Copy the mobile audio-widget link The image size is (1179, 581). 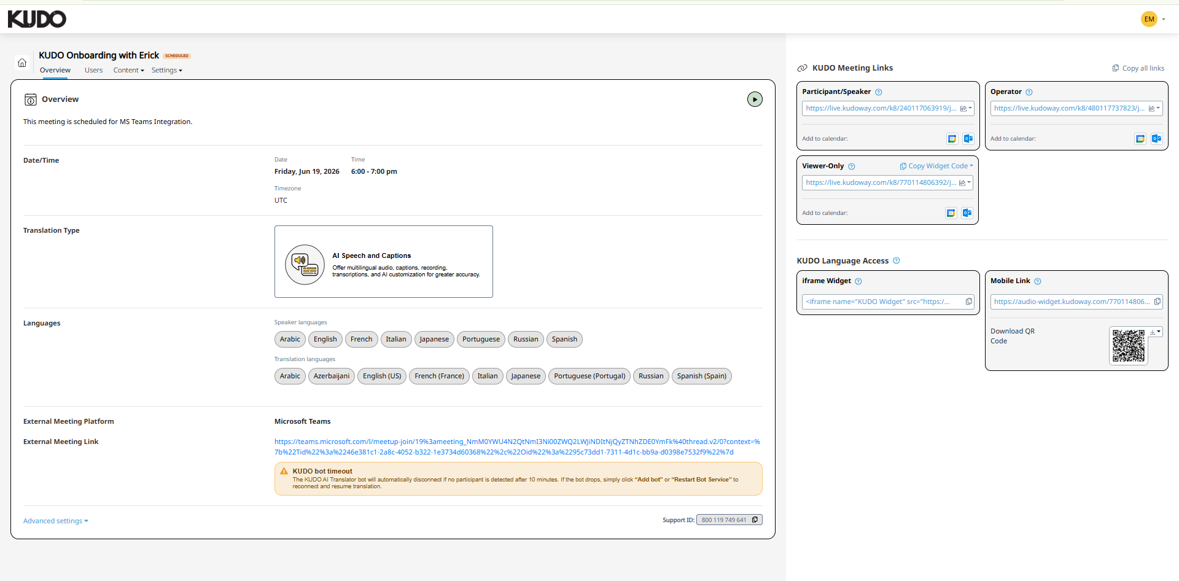[1158, 302]
